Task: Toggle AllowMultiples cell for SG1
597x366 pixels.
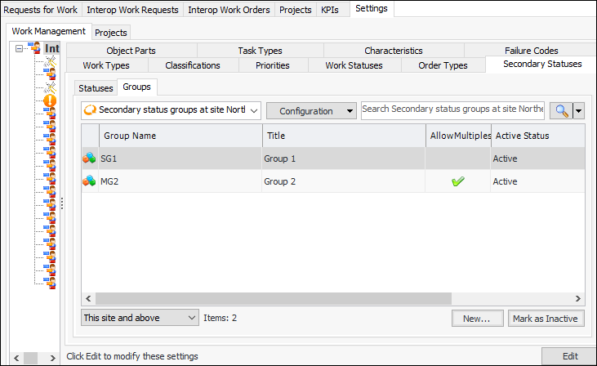Action: click(x=457, y=158)
